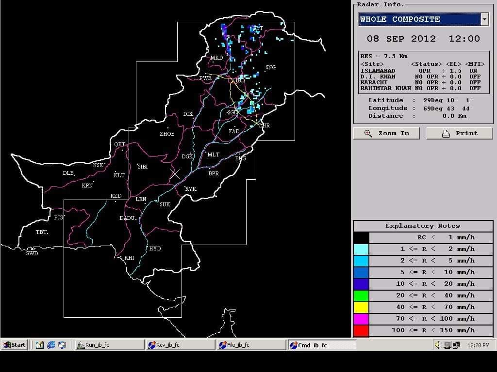Click the SGD station label
This screenshot has width=497, height=372.
pyautogui.click(x=233, y=112)
